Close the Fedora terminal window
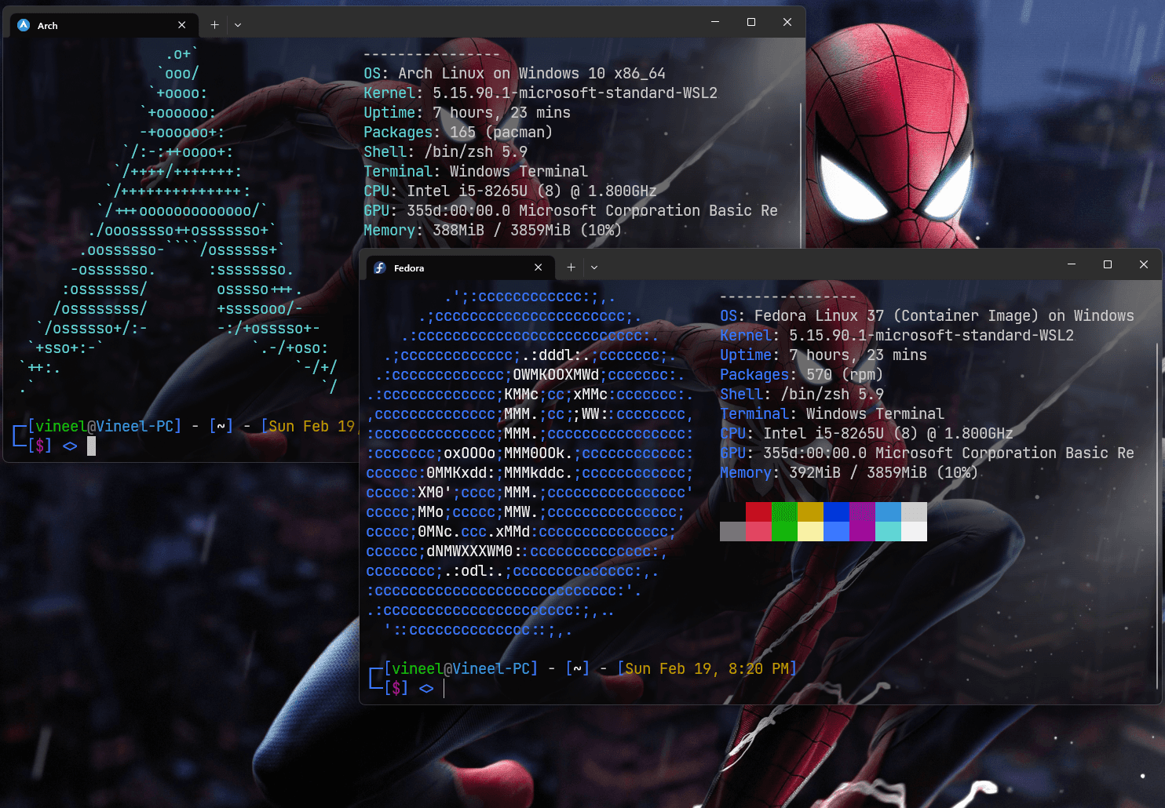This screenshot has height=808, width=1165. point(1144,264)
